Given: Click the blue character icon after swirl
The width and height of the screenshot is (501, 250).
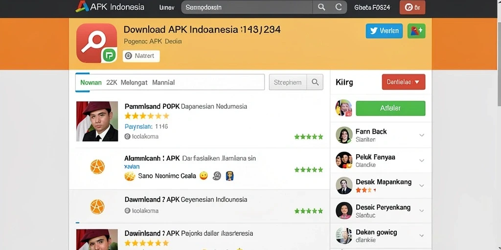Looking at the screenshot, I should tap(230, 176).
